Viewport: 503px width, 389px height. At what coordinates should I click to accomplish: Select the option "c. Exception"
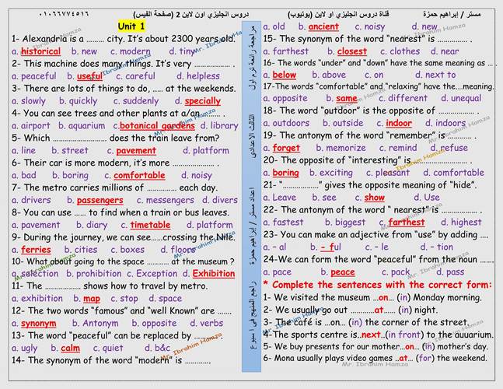click(152, 274)
